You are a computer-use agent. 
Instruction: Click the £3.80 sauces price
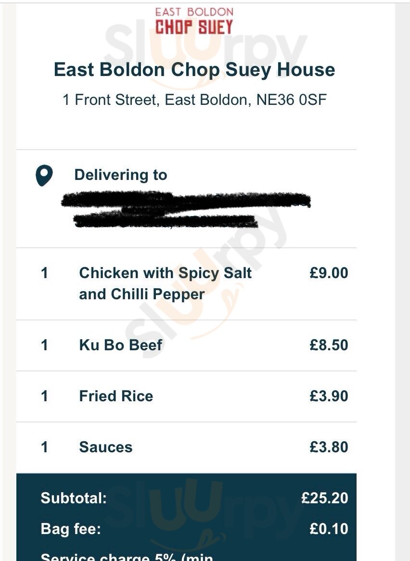point(329,447)
